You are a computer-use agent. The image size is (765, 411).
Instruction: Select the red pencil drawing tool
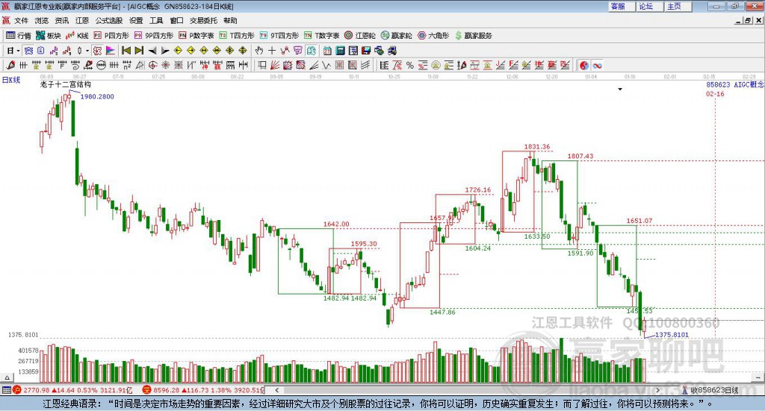coord(10,65)
